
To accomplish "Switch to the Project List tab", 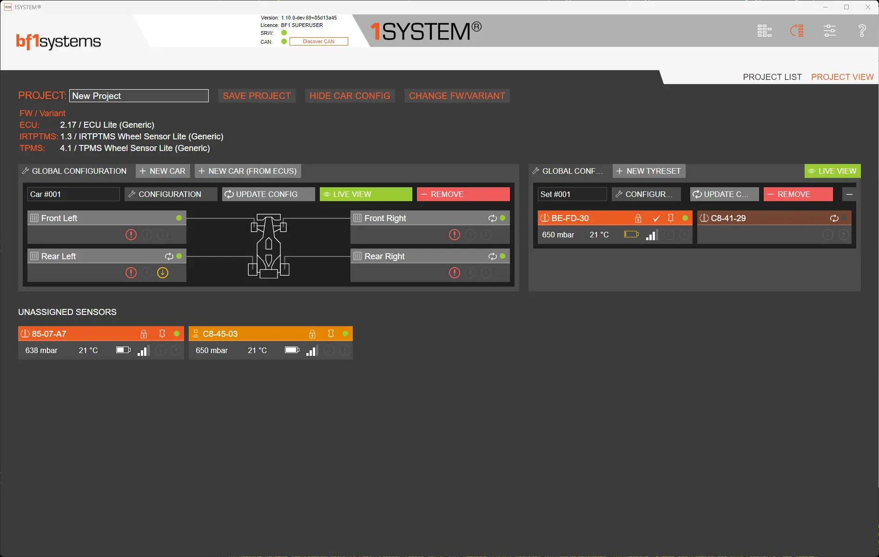I will [772, 77].
